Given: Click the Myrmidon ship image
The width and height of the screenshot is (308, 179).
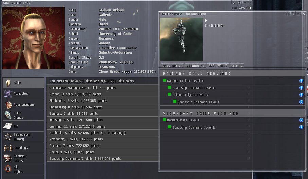Looking at the screenshot, I should pos(181,39).
